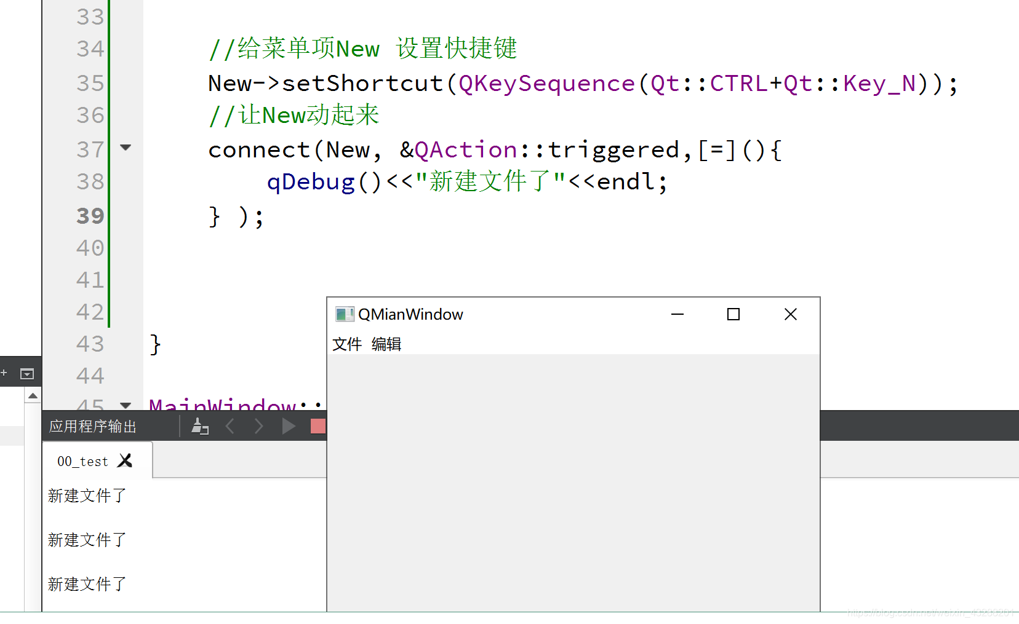Go to previous output with left arrow
The height and width of the screenshot is (624, 1019).
(230, 426)
